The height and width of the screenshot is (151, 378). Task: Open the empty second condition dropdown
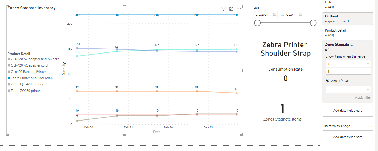[348, 89]
